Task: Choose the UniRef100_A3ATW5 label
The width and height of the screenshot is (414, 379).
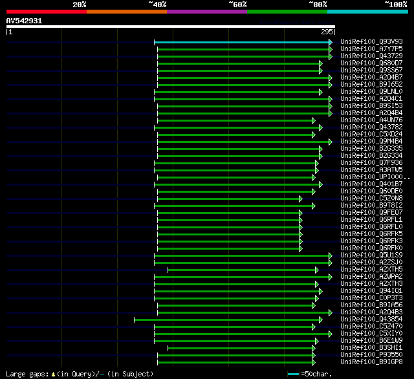Action: pos(371,170)
